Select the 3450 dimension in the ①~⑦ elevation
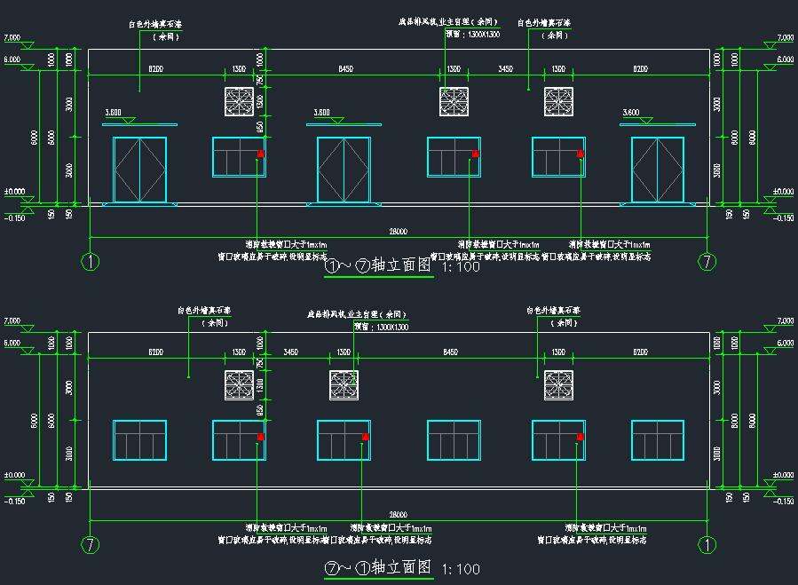Viewport: 798px width, 585px height. click(505, 68)
